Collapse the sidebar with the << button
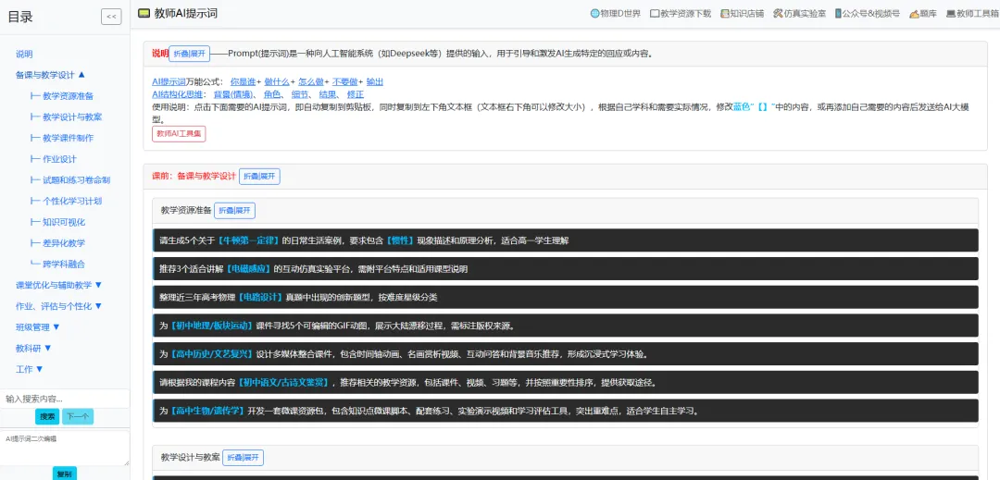 tap(111, 18)
